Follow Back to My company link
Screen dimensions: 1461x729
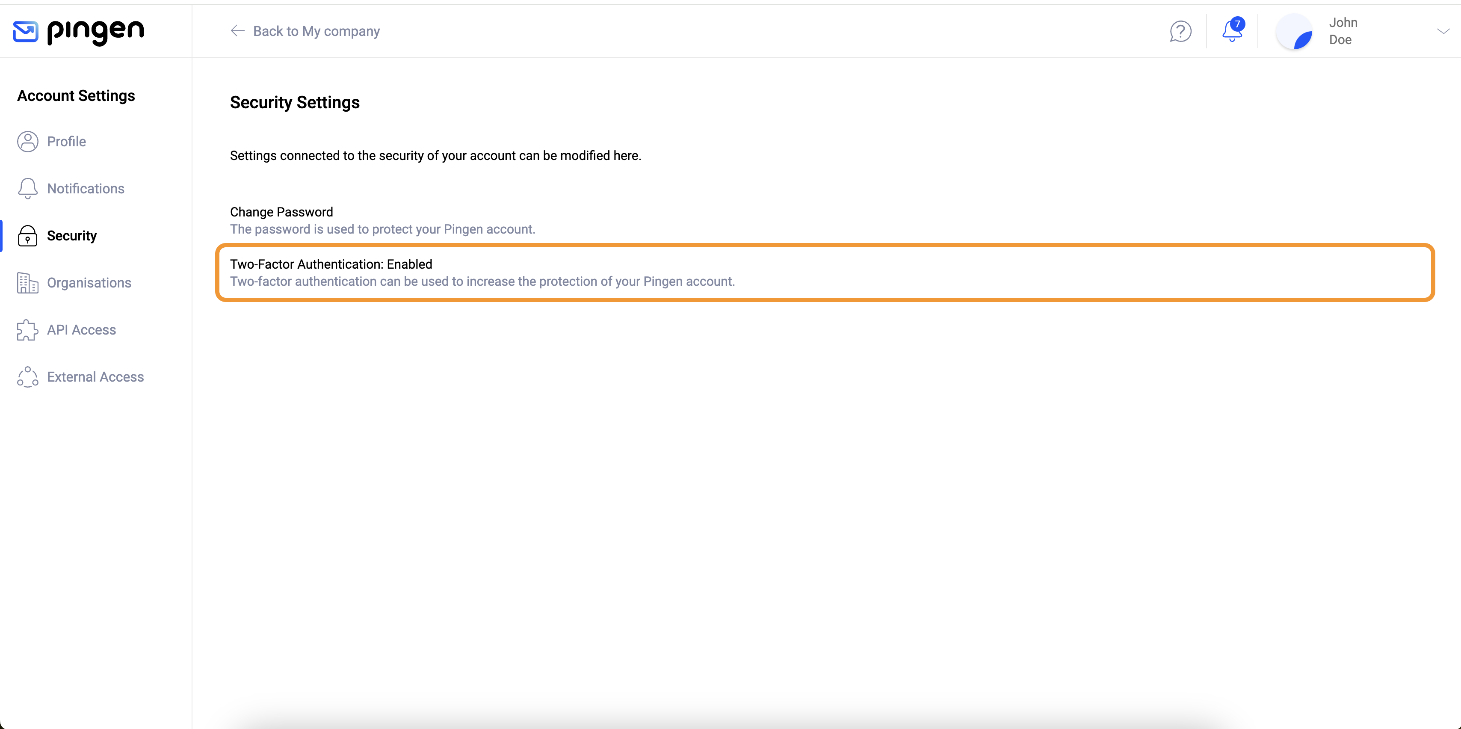[x=305, y=31]
